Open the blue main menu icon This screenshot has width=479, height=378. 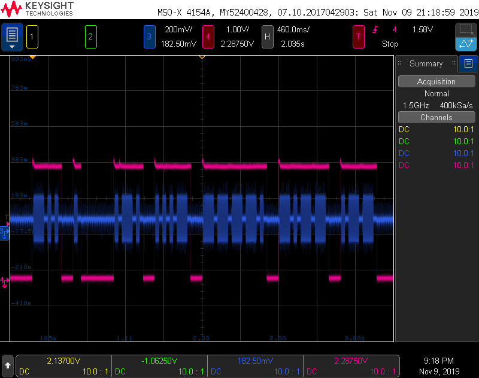click(x=13, y=36)
